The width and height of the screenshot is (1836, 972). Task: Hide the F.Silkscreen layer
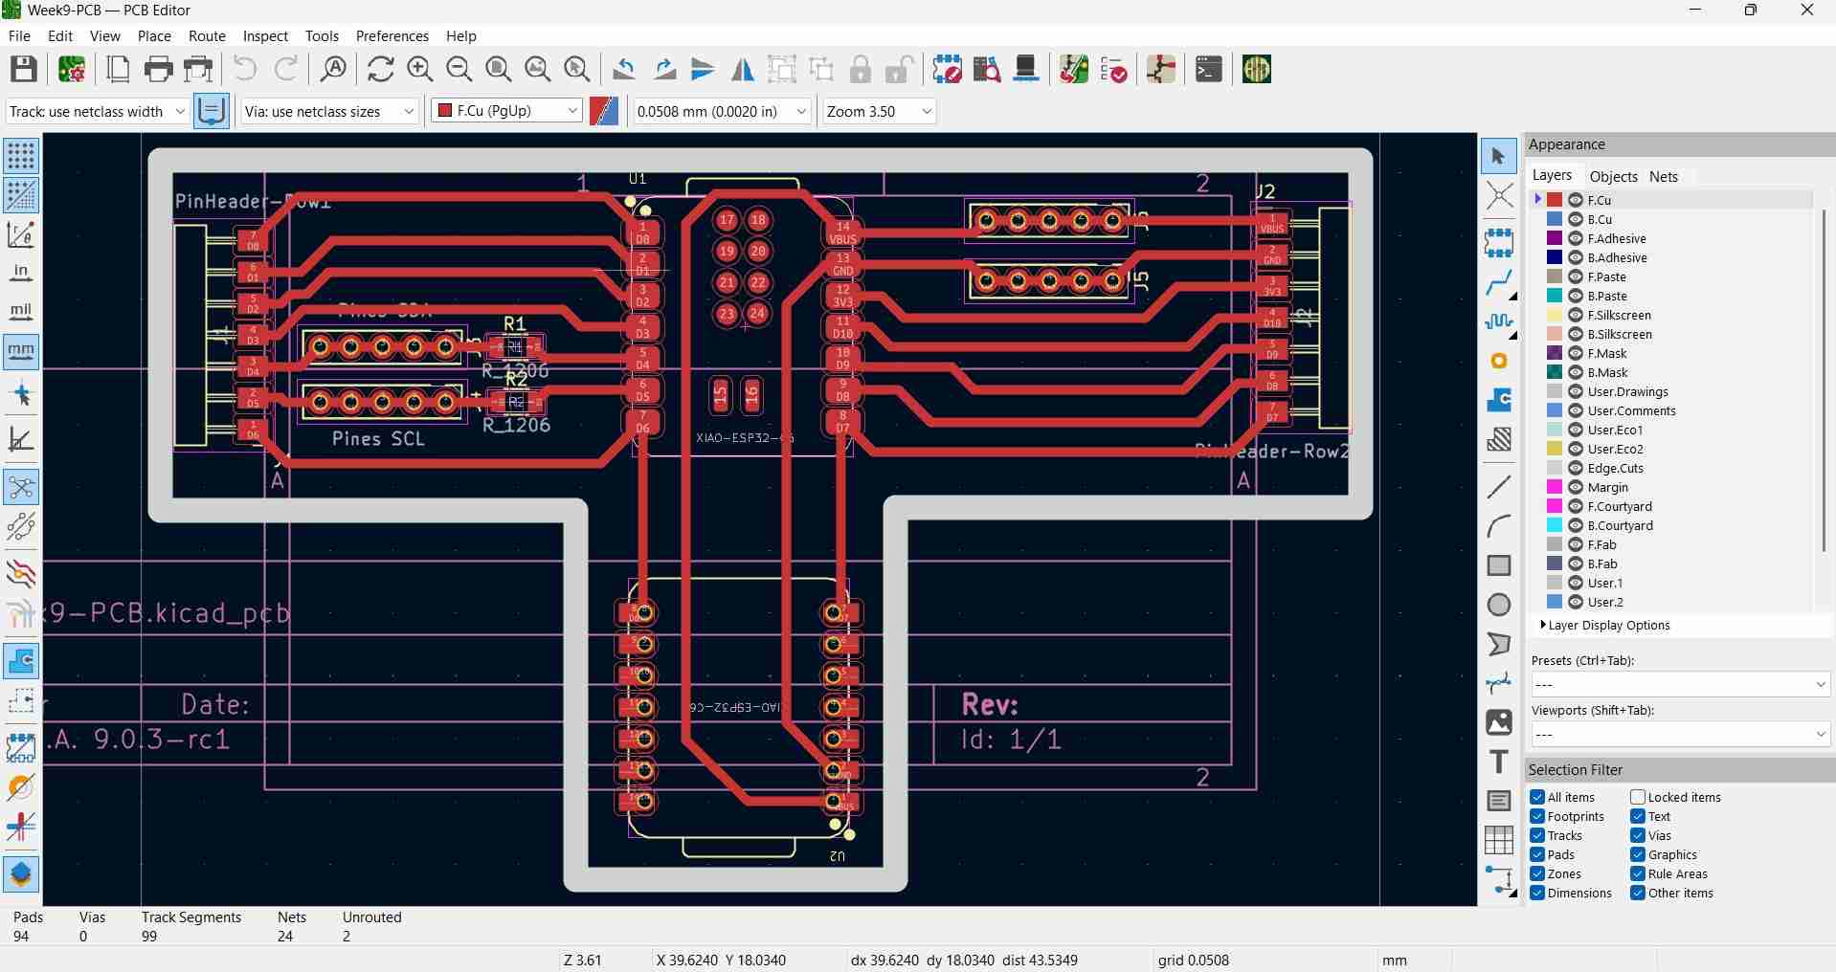coord(1576,315)
